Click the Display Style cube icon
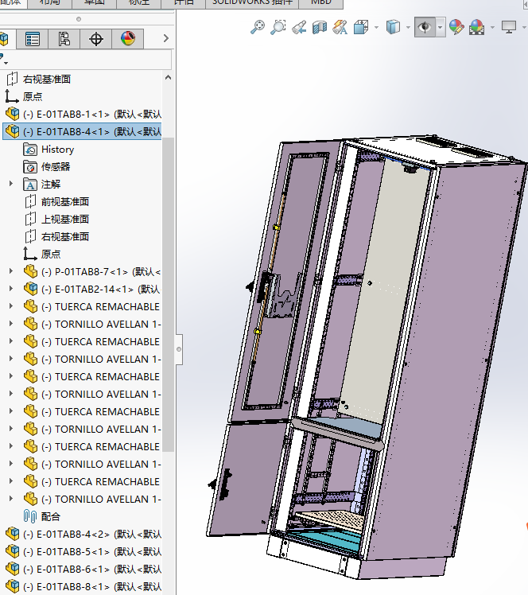The image size is (528, 595). [393, 27]
